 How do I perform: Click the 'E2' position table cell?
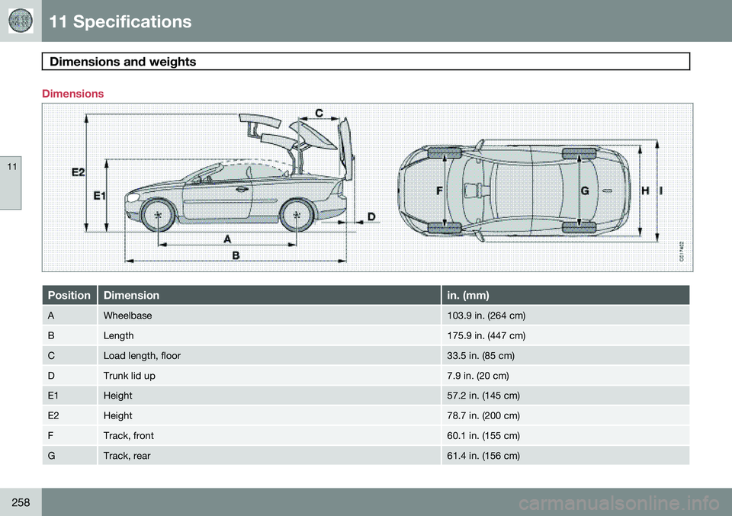coord(69,415)
